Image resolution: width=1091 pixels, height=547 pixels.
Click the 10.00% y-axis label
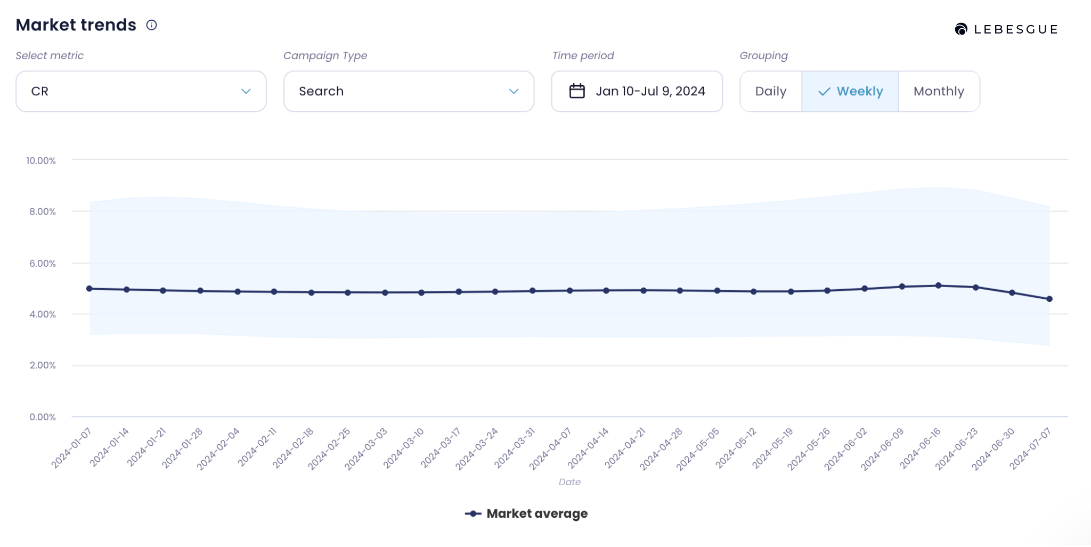click(x=41, y=160)
